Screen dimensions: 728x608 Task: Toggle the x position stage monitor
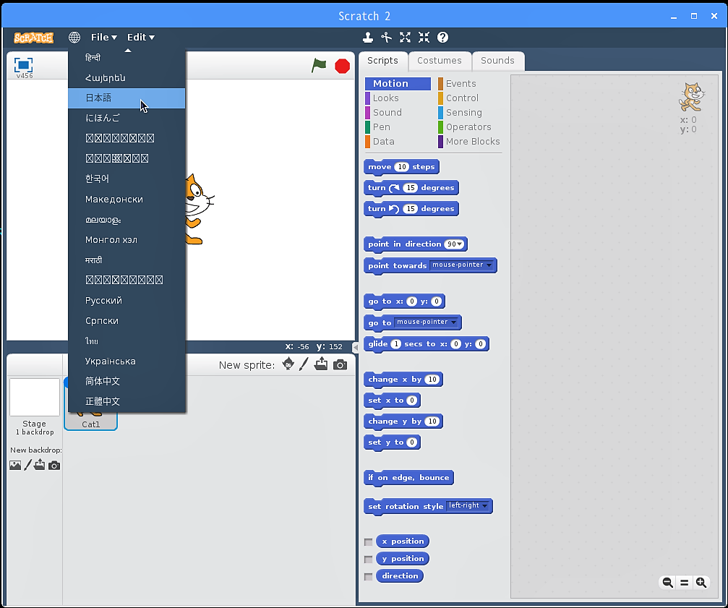368,542
